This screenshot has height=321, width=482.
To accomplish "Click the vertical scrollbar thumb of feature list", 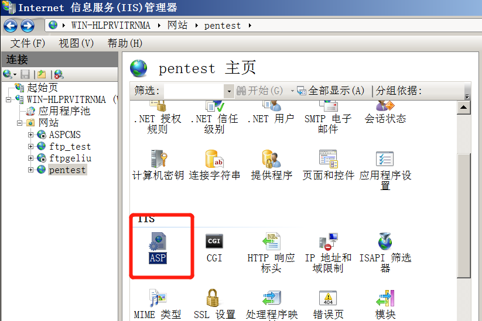I will [x=464, y=216].
